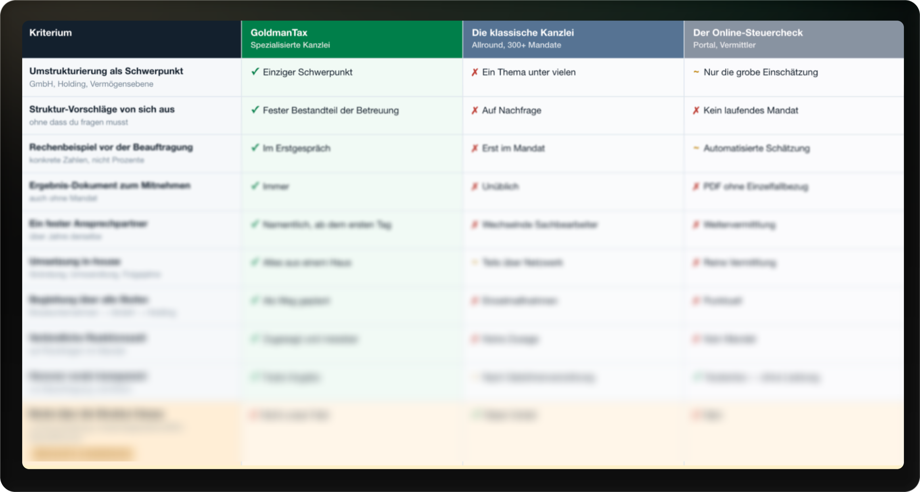
Task: Click orange button in highlighted bottom row
Action: (x=82, y=453)
